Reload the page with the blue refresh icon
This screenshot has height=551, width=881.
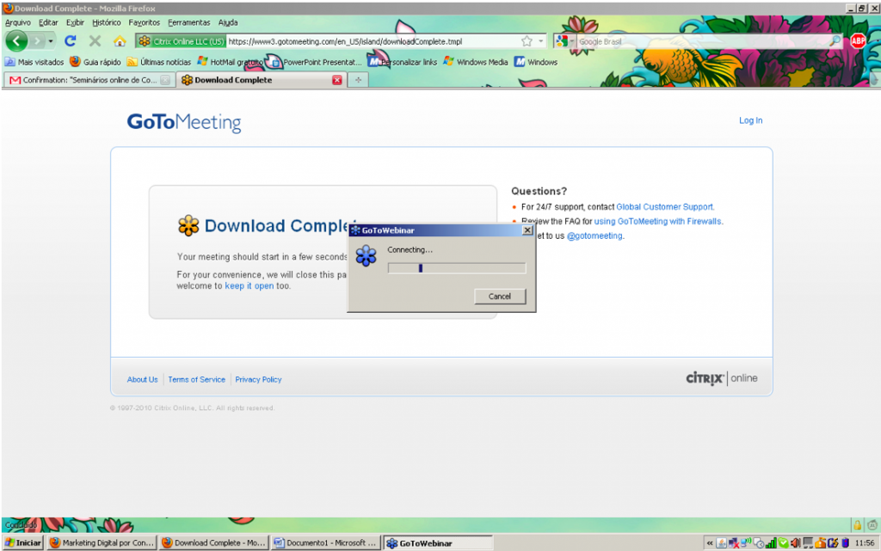(x=71, y=41)
